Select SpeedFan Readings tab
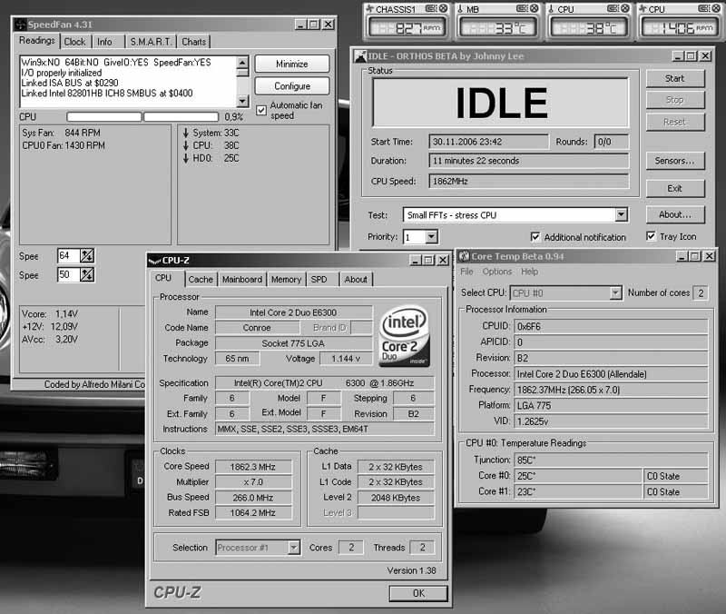This screenshot has width=726, height=614. pos(36,40)
